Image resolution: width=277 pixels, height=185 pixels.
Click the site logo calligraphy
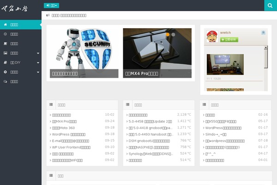click(x=14, y=8)
